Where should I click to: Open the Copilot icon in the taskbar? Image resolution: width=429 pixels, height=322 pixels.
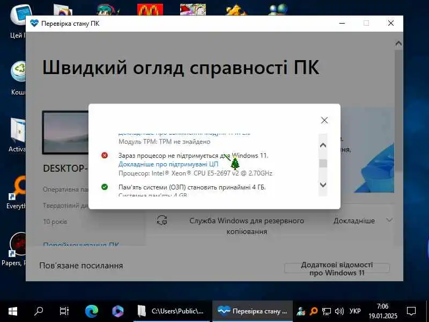[x=117, y=311]
